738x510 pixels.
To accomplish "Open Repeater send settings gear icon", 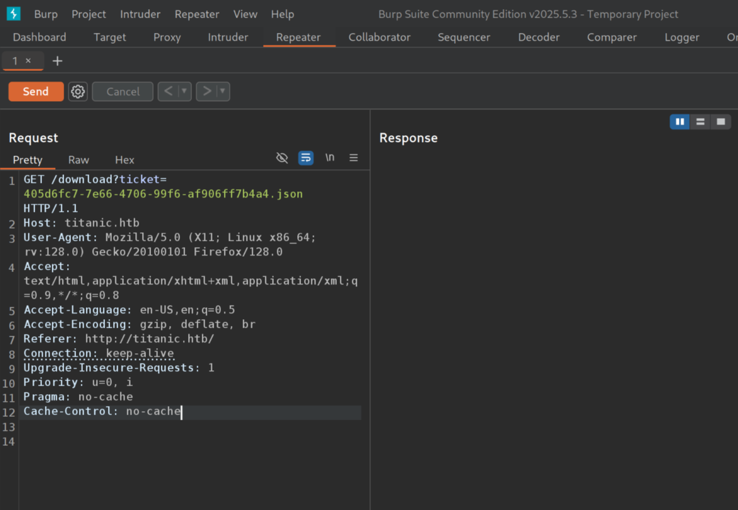I will 78,91.
